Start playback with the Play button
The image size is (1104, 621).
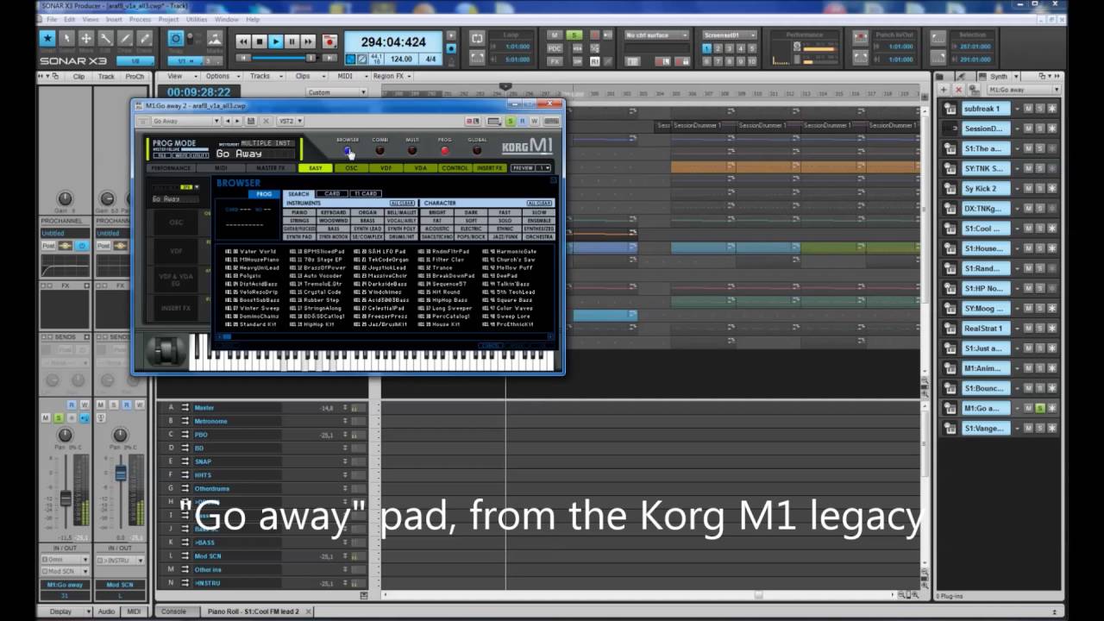pos(276,41)
